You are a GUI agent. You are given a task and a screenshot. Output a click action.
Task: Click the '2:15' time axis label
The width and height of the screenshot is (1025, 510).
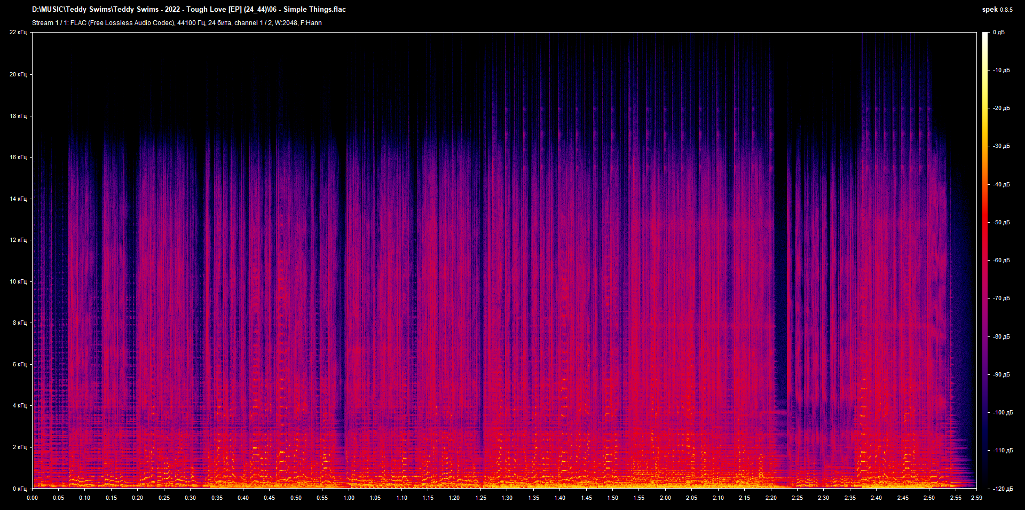[x=744, y=498]
